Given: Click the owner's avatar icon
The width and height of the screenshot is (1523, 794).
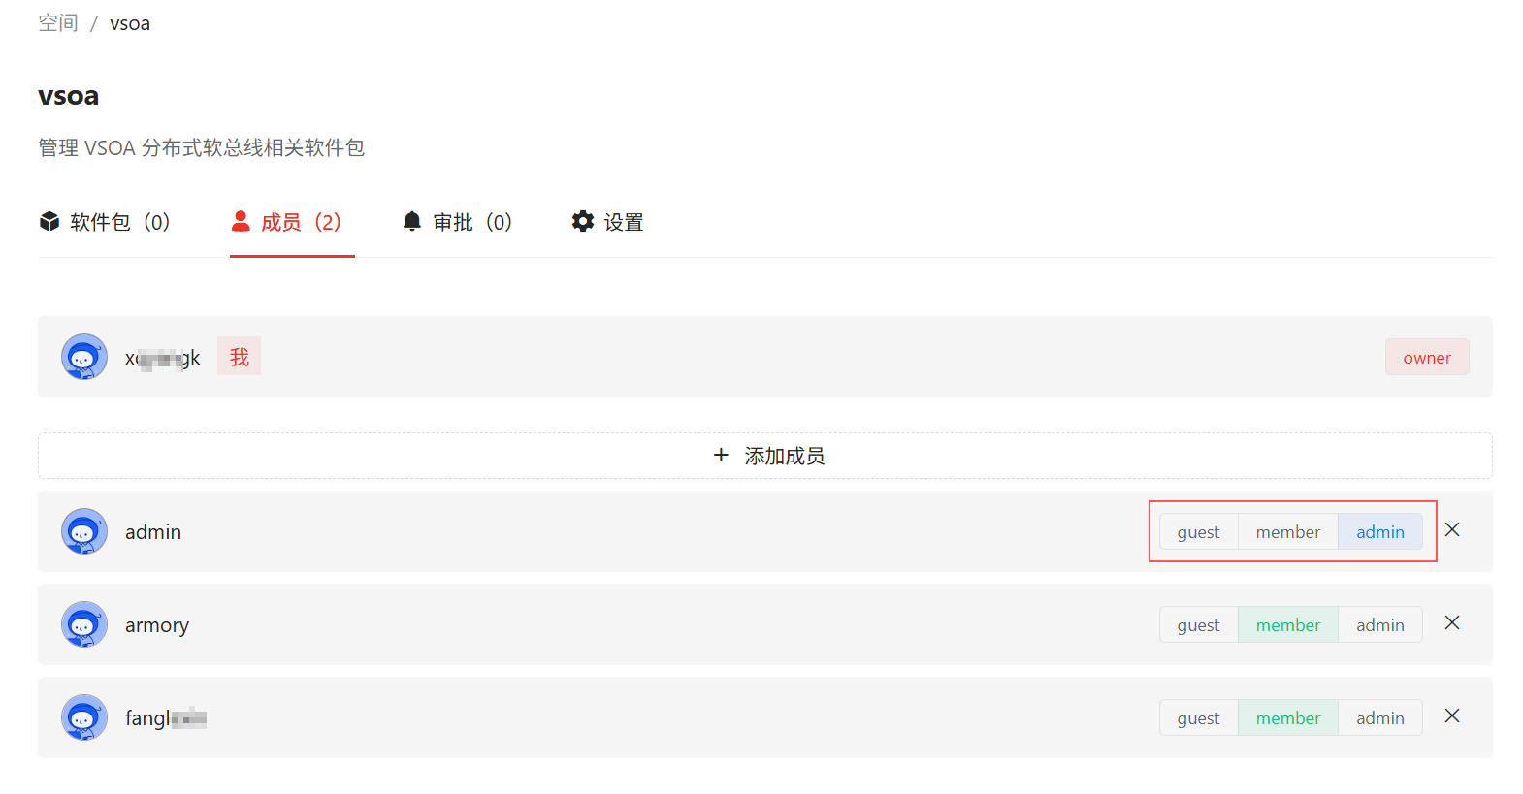Looking at the screenshot, I should point(84,357).
